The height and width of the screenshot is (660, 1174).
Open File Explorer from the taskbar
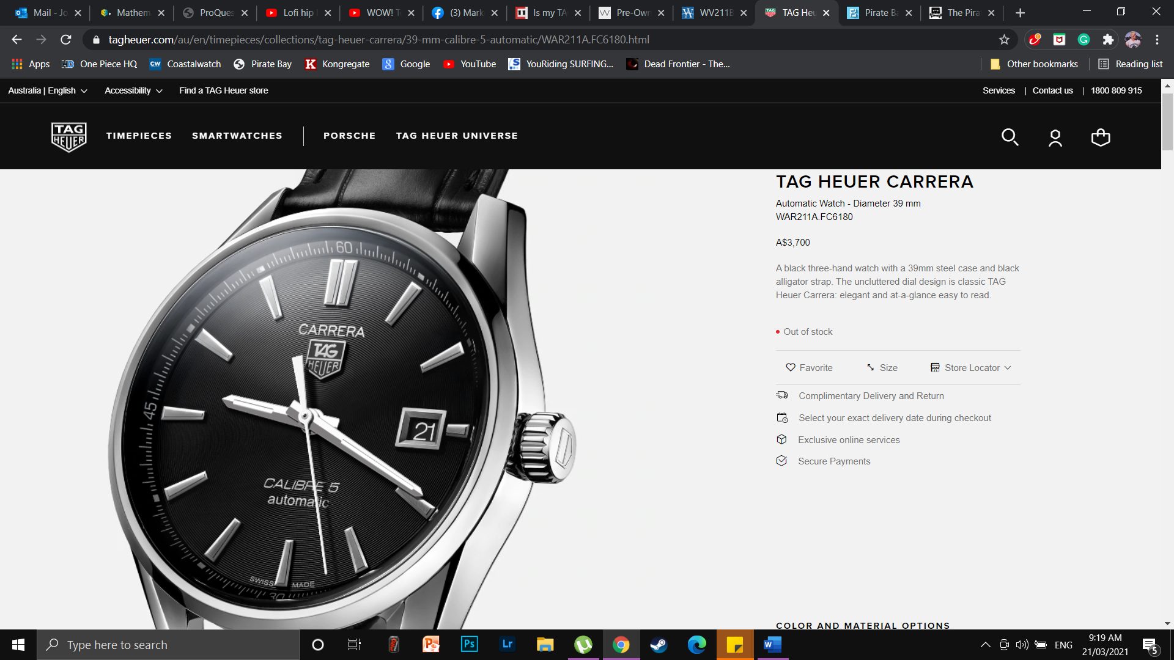[545, 645]
